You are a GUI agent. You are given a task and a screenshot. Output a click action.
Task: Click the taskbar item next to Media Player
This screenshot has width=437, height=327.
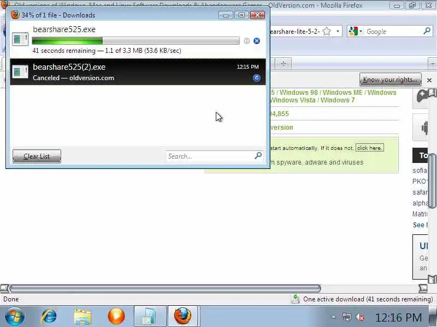pos(150,316)
